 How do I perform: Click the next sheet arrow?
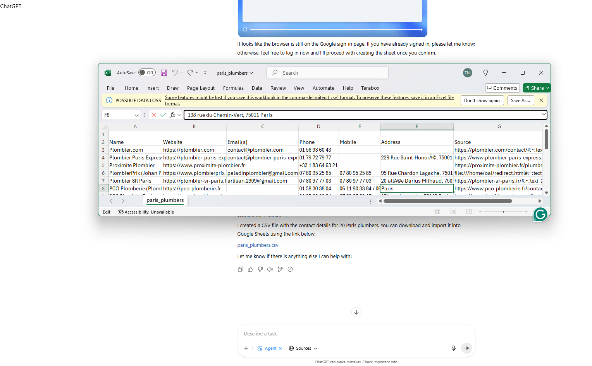pos(123,201)
